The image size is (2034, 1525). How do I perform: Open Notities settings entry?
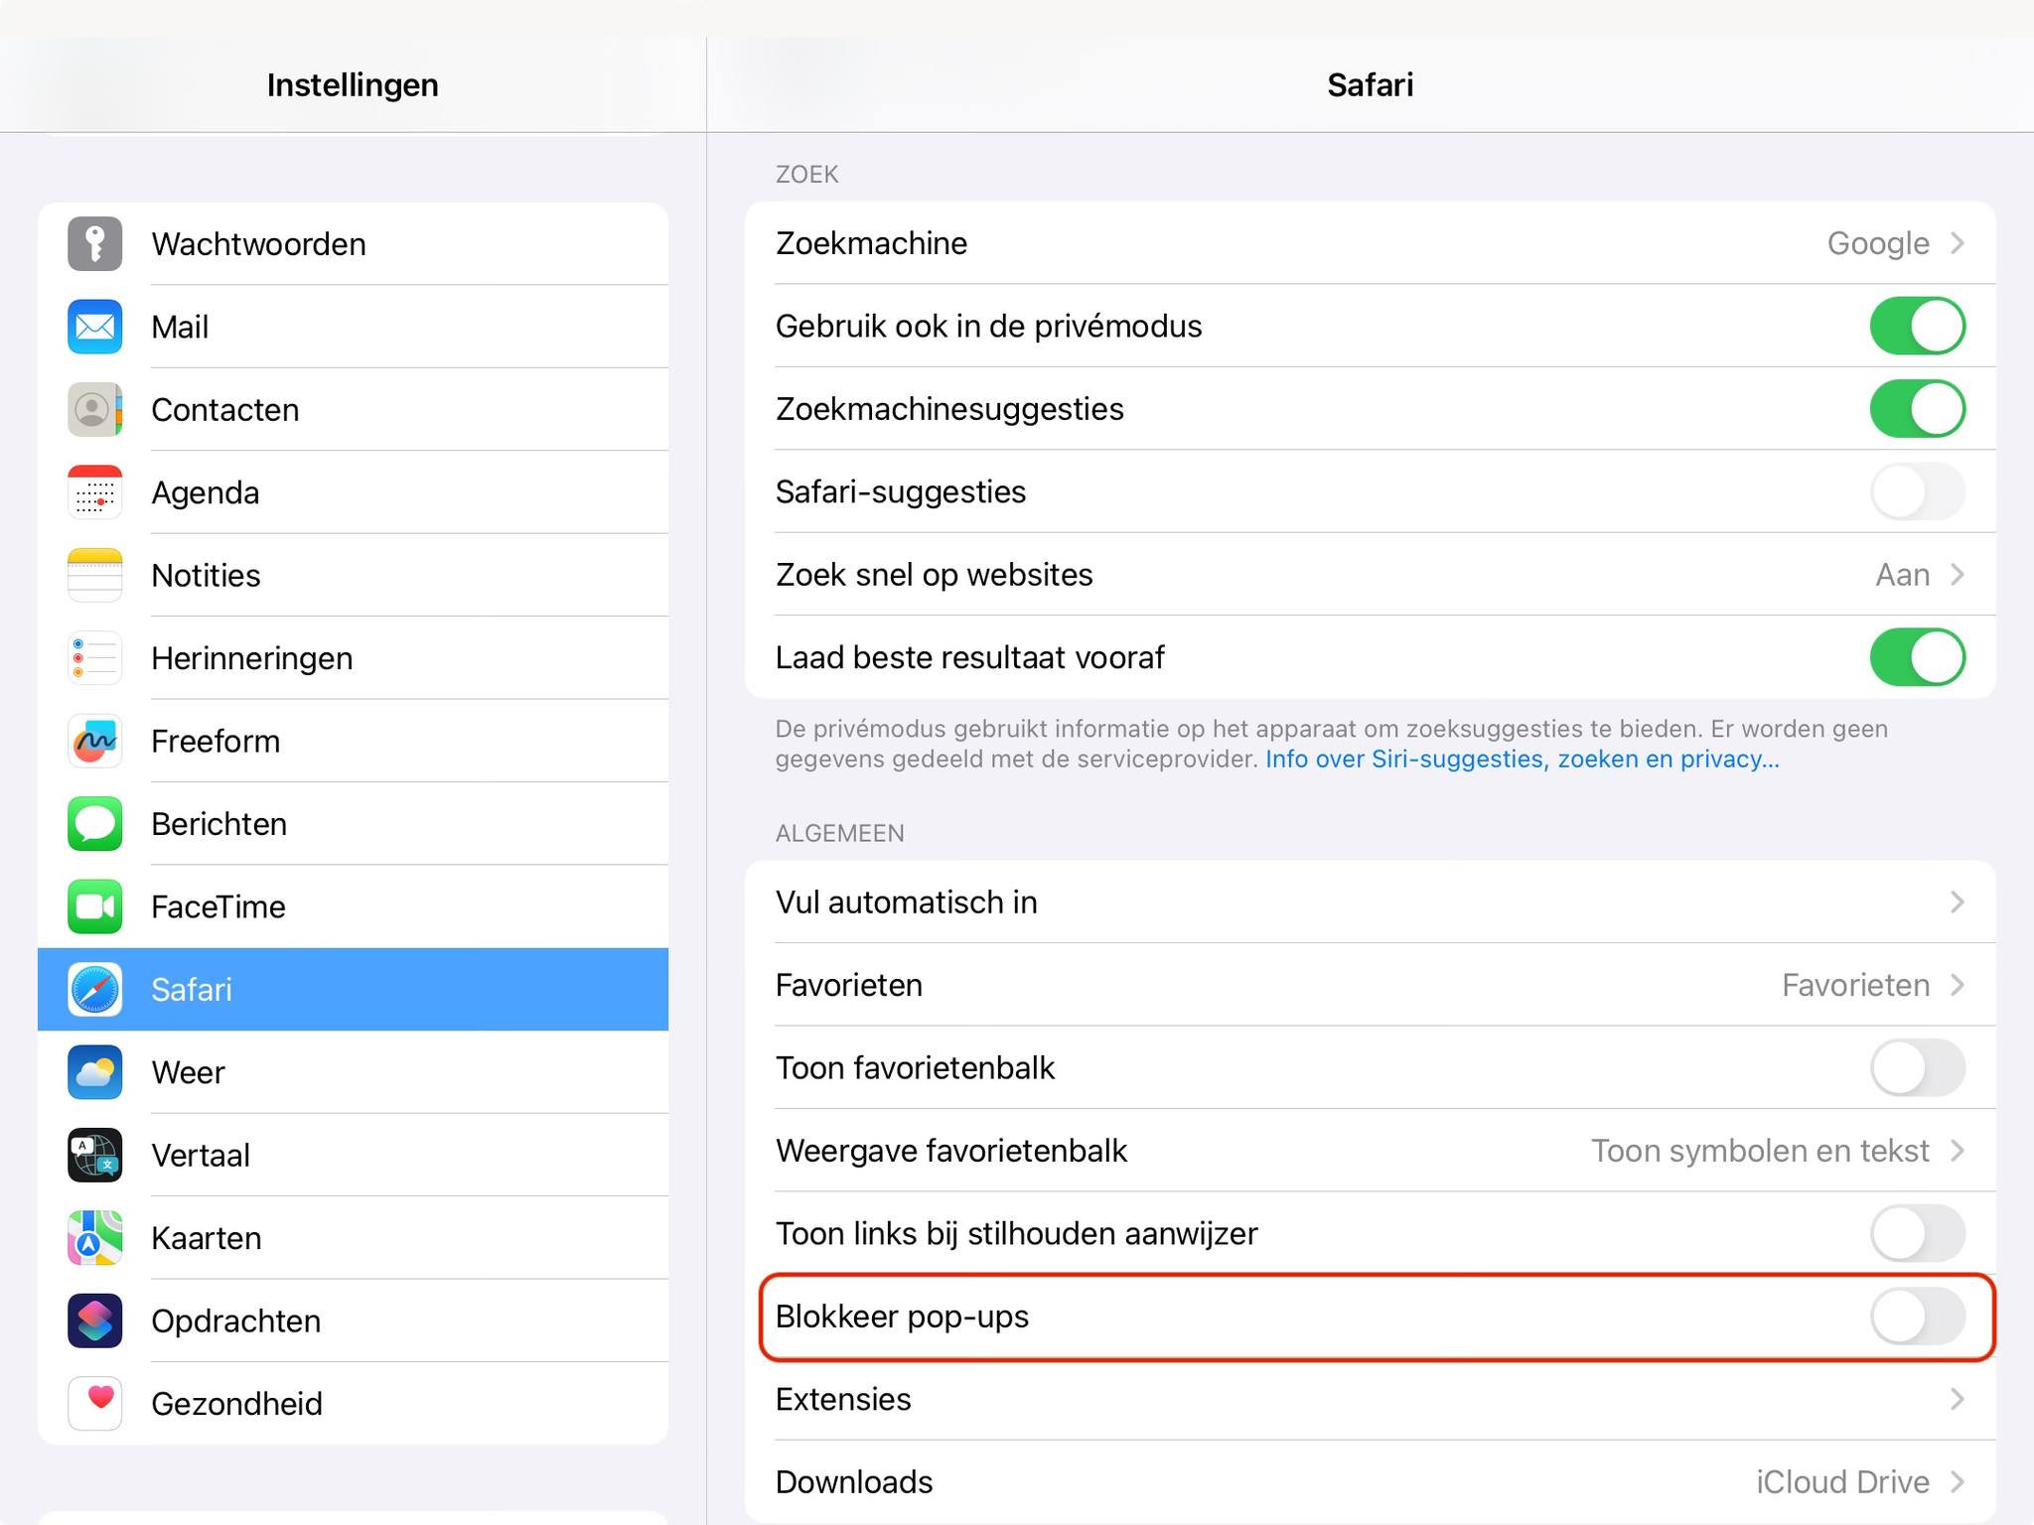point(353,576)
